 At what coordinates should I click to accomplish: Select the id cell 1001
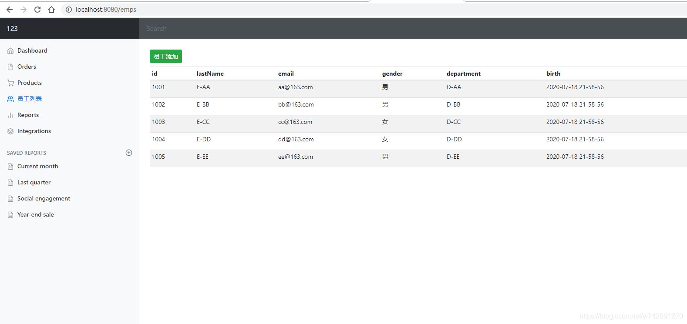[158, 87]
